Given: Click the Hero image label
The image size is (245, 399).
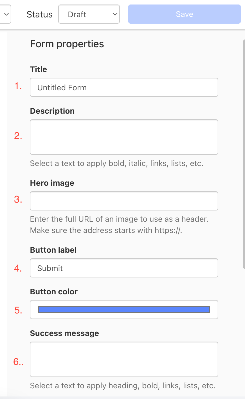Looking at the screenshot, I should 52,183.
